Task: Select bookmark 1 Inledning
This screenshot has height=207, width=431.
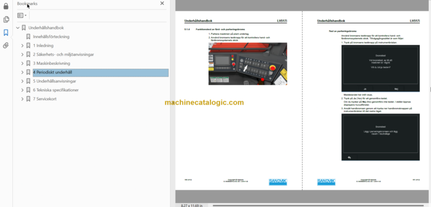Action: 43,45
